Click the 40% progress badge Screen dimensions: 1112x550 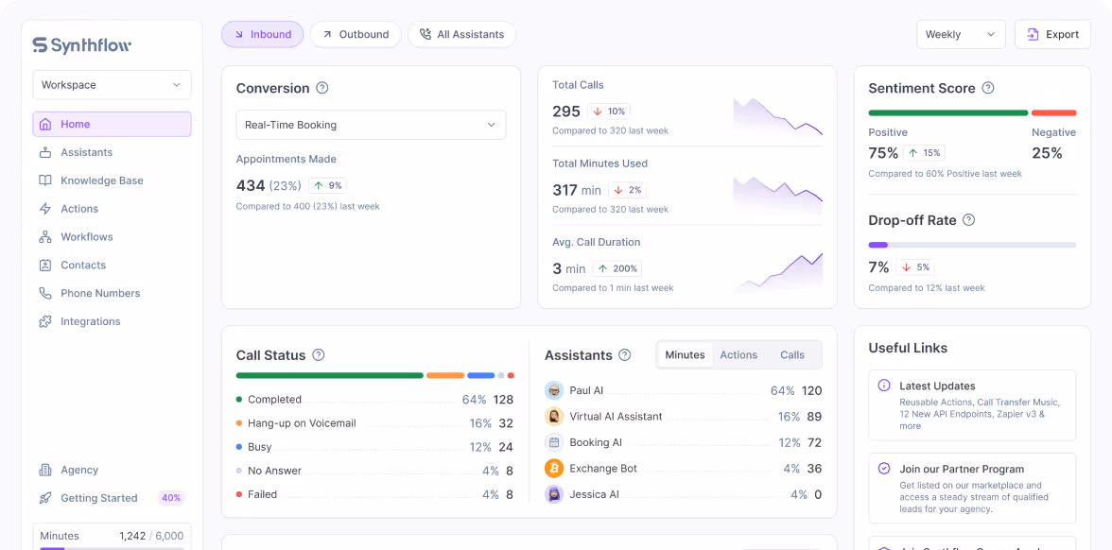tap(172, 498)
